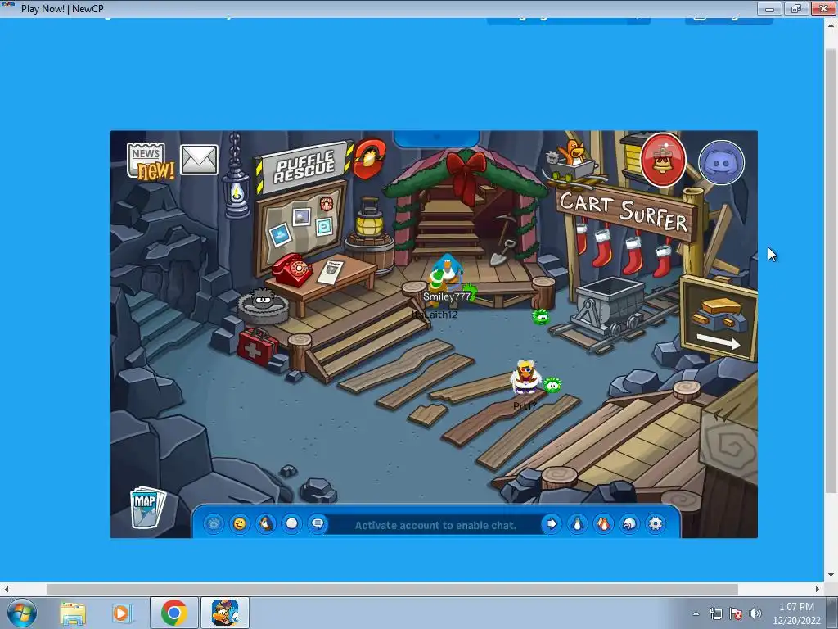838x629 pixels.
Task: Click the send message arrow button
Action: tap(552, 523)
